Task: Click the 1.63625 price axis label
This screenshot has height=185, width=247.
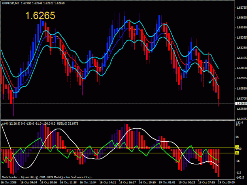Action: point(241,17)
